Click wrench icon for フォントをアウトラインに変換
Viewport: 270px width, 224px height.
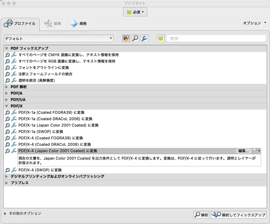pos(14,68)
